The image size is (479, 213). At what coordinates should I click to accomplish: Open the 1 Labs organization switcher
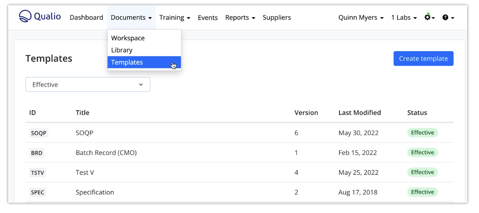[x=404, y=17]
